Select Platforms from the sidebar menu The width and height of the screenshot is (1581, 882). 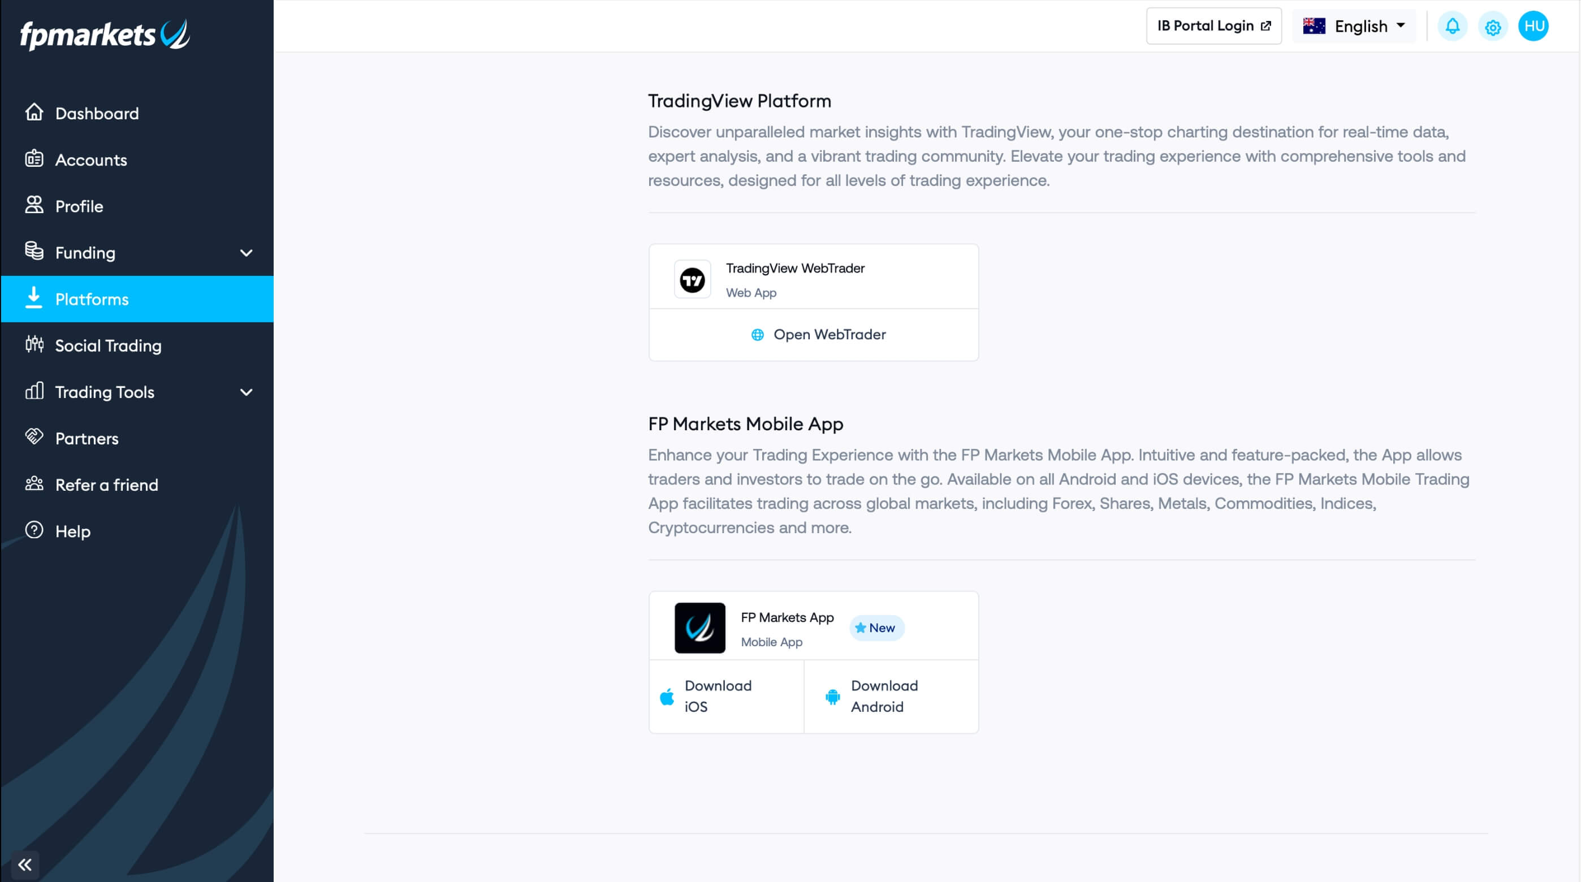pos(138,299)
